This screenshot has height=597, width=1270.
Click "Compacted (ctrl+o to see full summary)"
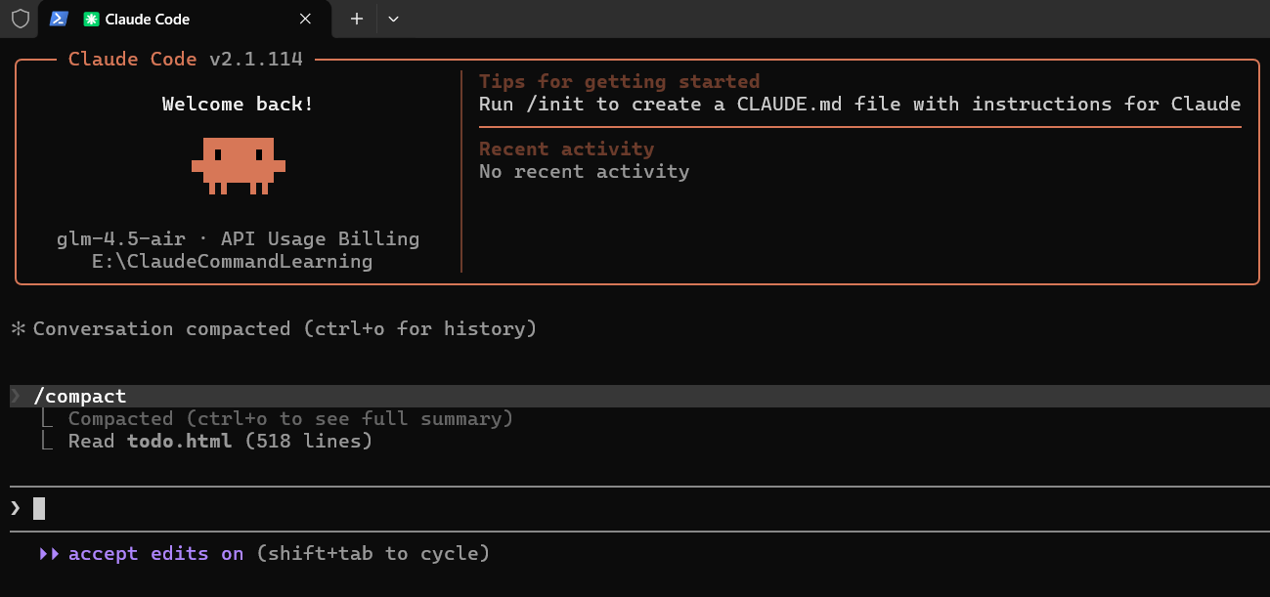[x=290, y=418]
